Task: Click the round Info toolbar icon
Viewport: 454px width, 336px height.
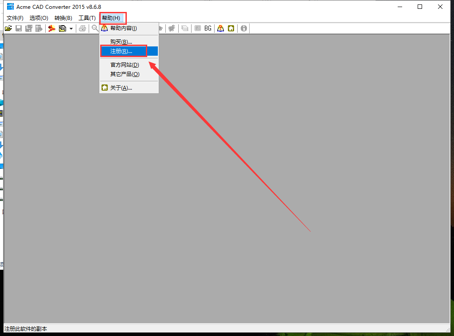Action: tap(244, 28)
